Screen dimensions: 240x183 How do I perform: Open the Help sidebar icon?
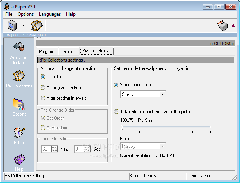point(19,163)
